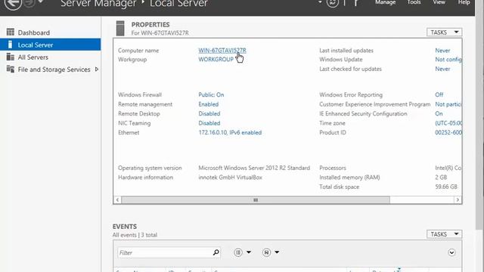Open dropdown arrow next to save icon
Screen dimensions: 484x272
277,252
